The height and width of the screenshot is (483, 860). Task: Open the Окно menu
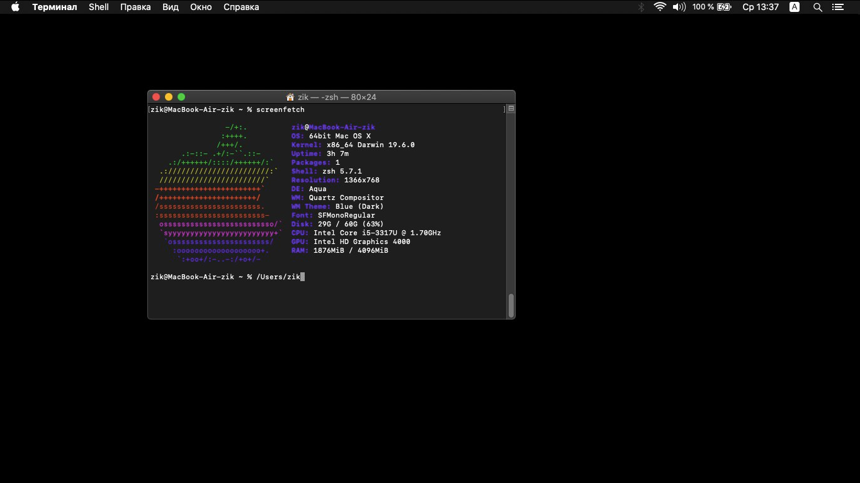201,7
